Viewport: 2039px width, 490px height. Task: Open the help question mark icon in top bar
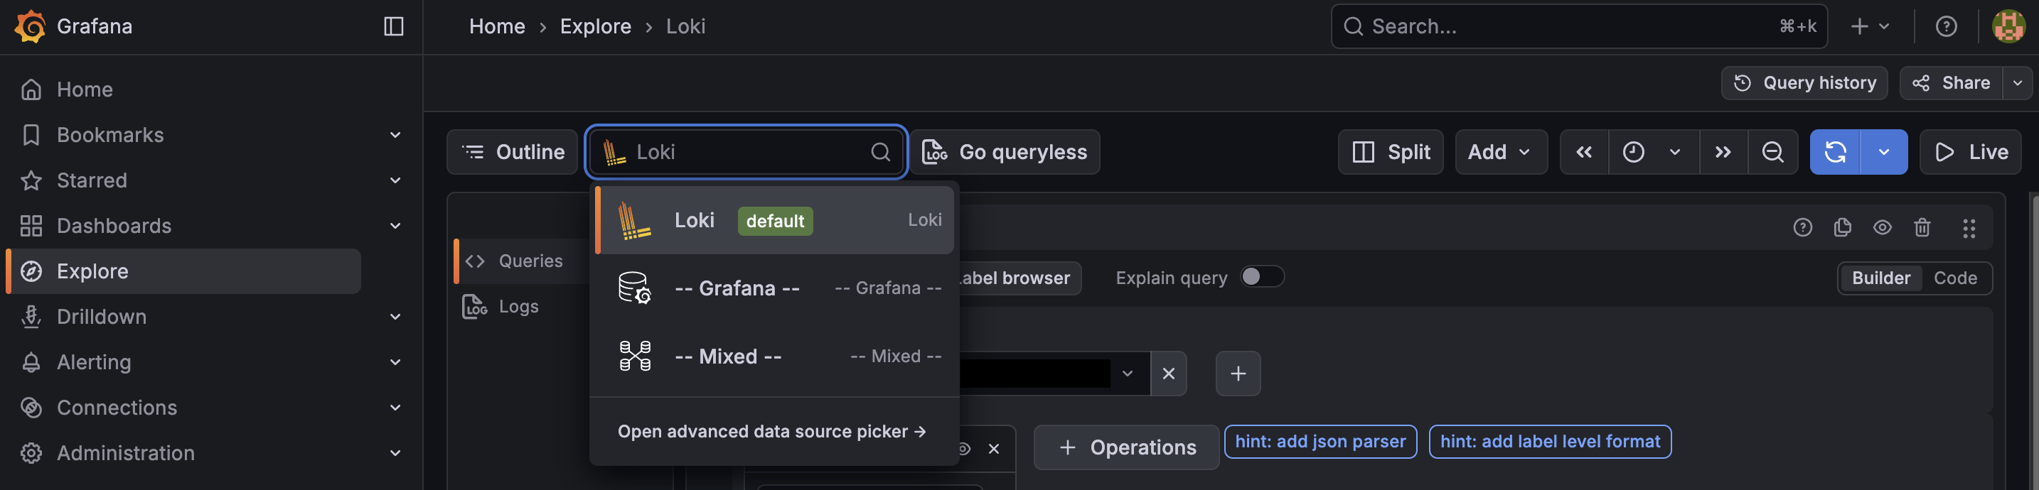pos(1946,26)
